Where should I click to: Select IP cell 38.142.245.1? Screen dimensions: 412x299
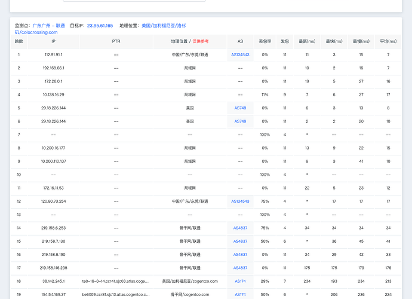[x=53, y=282]
